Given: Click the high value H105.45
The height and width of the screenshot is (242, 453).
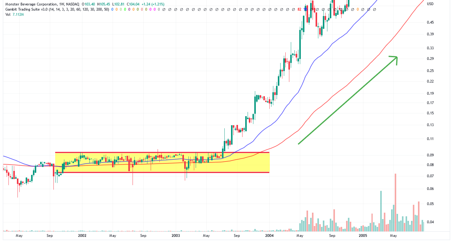Looking at the screenshot, I should 103,4.
